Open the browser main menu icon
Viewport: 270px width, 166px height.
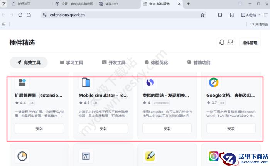click(x=266, y=15)
